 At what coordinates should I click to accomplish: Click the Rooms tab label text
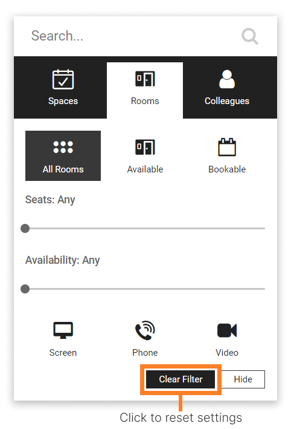click(x=145, y=101)
